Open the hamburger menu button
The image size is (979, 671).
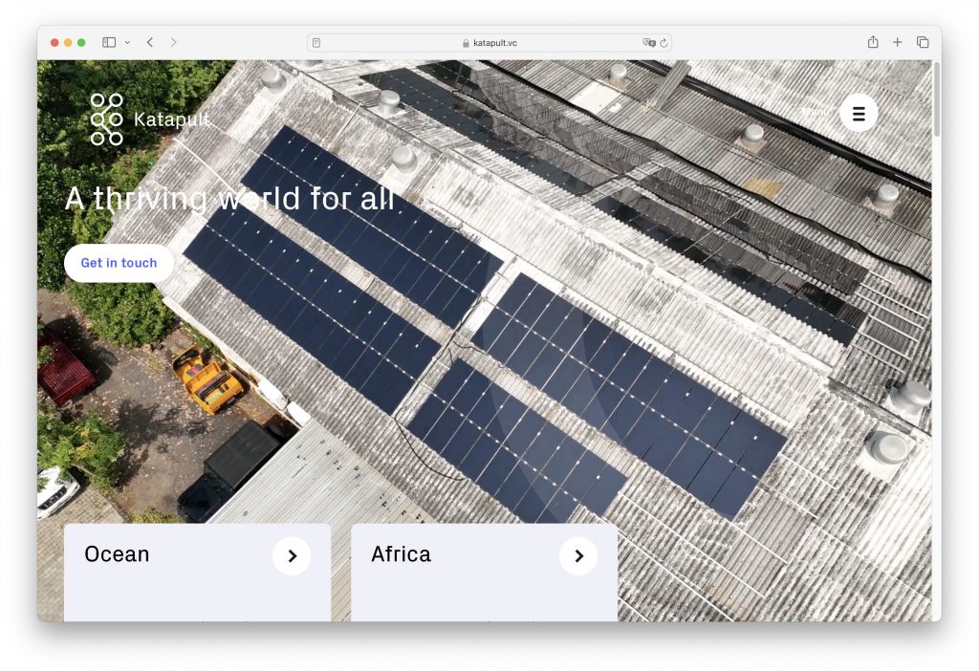(x=858, y=113)
